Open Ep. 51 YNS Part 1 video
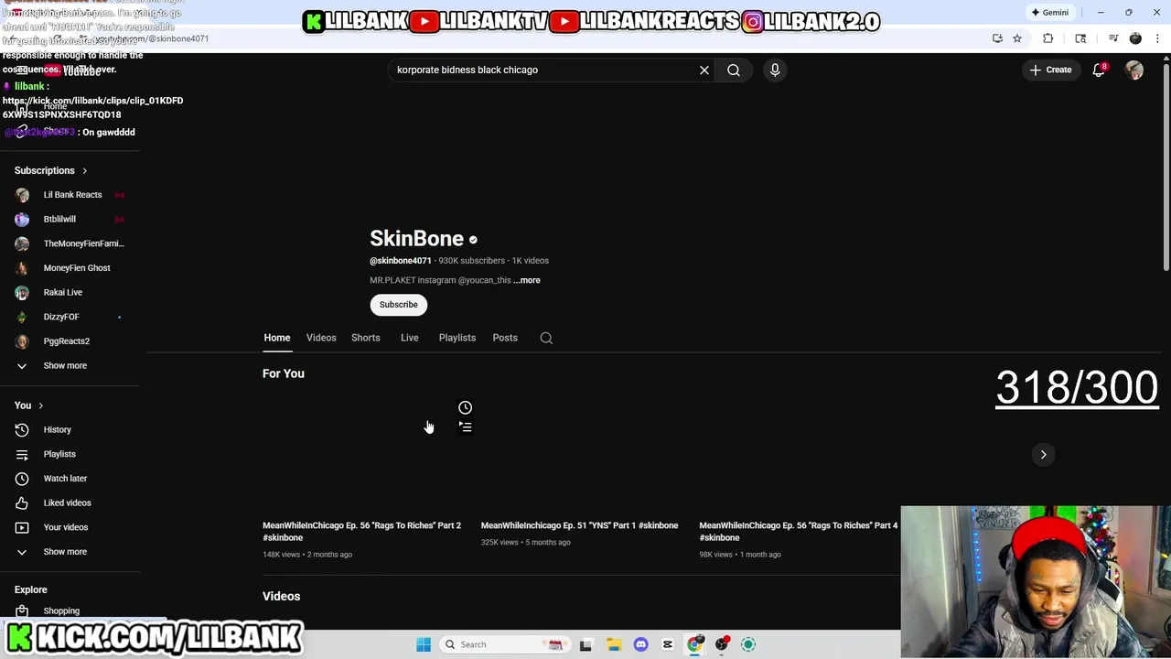1171x659 pixels. [579, 525]
